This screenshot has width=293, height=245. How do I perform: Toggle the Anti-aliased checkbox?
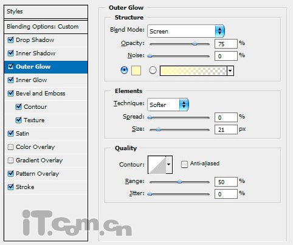(x=184, y=164)
